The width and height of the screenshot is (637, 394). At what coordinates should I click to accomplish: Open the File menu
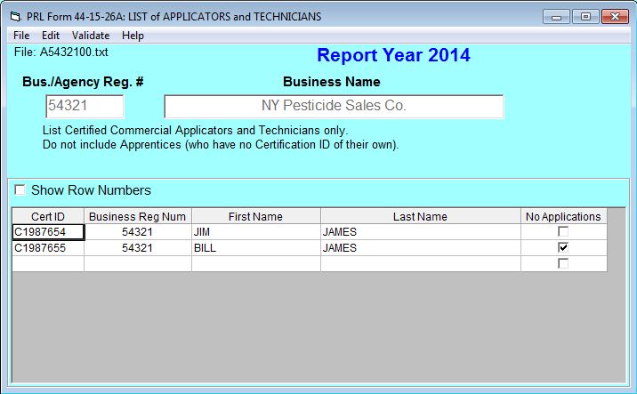(x=21, y=36)
